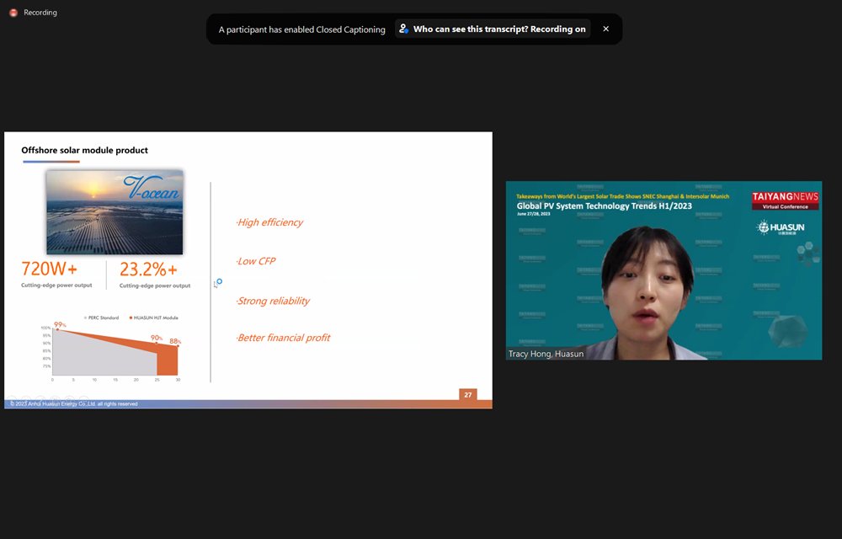Image resolution: width=842 pixels, height=539 pixels.
Task: Click the red Recording indicator icon
Action: pos(12,12)
